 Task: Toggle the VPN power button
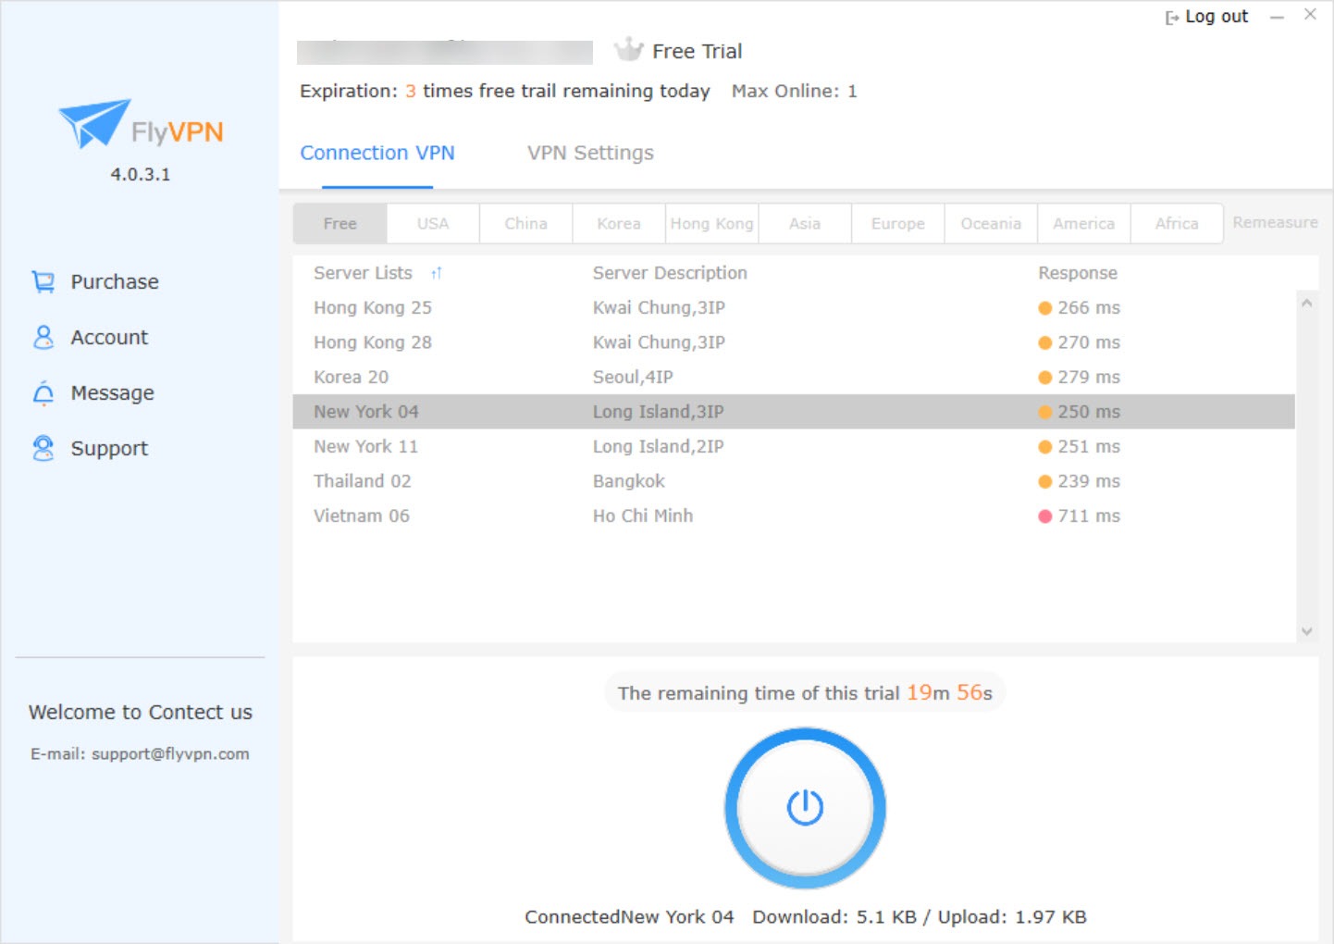coord(805,807)
